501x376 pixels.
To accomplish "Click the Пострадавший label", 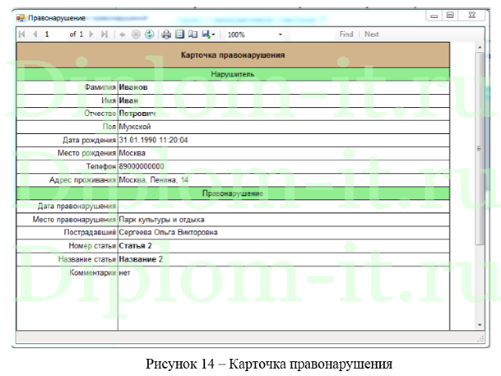I will click(90, 232).
